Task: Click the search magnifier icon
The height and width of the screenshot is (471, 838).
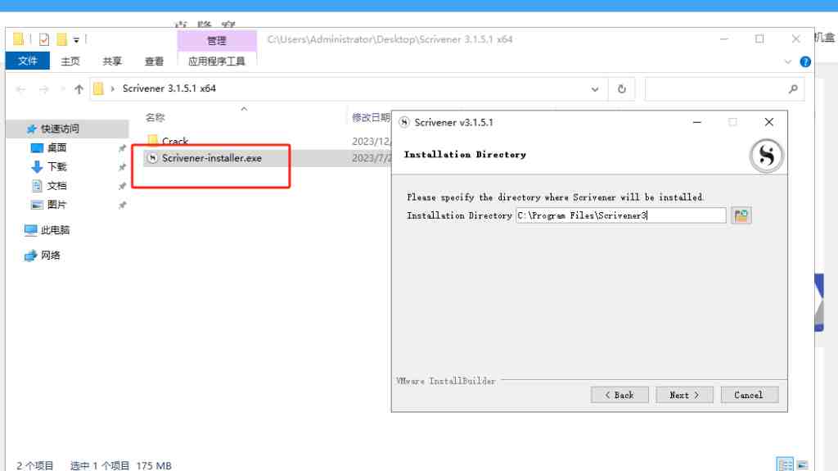Action: pos(793,88)
